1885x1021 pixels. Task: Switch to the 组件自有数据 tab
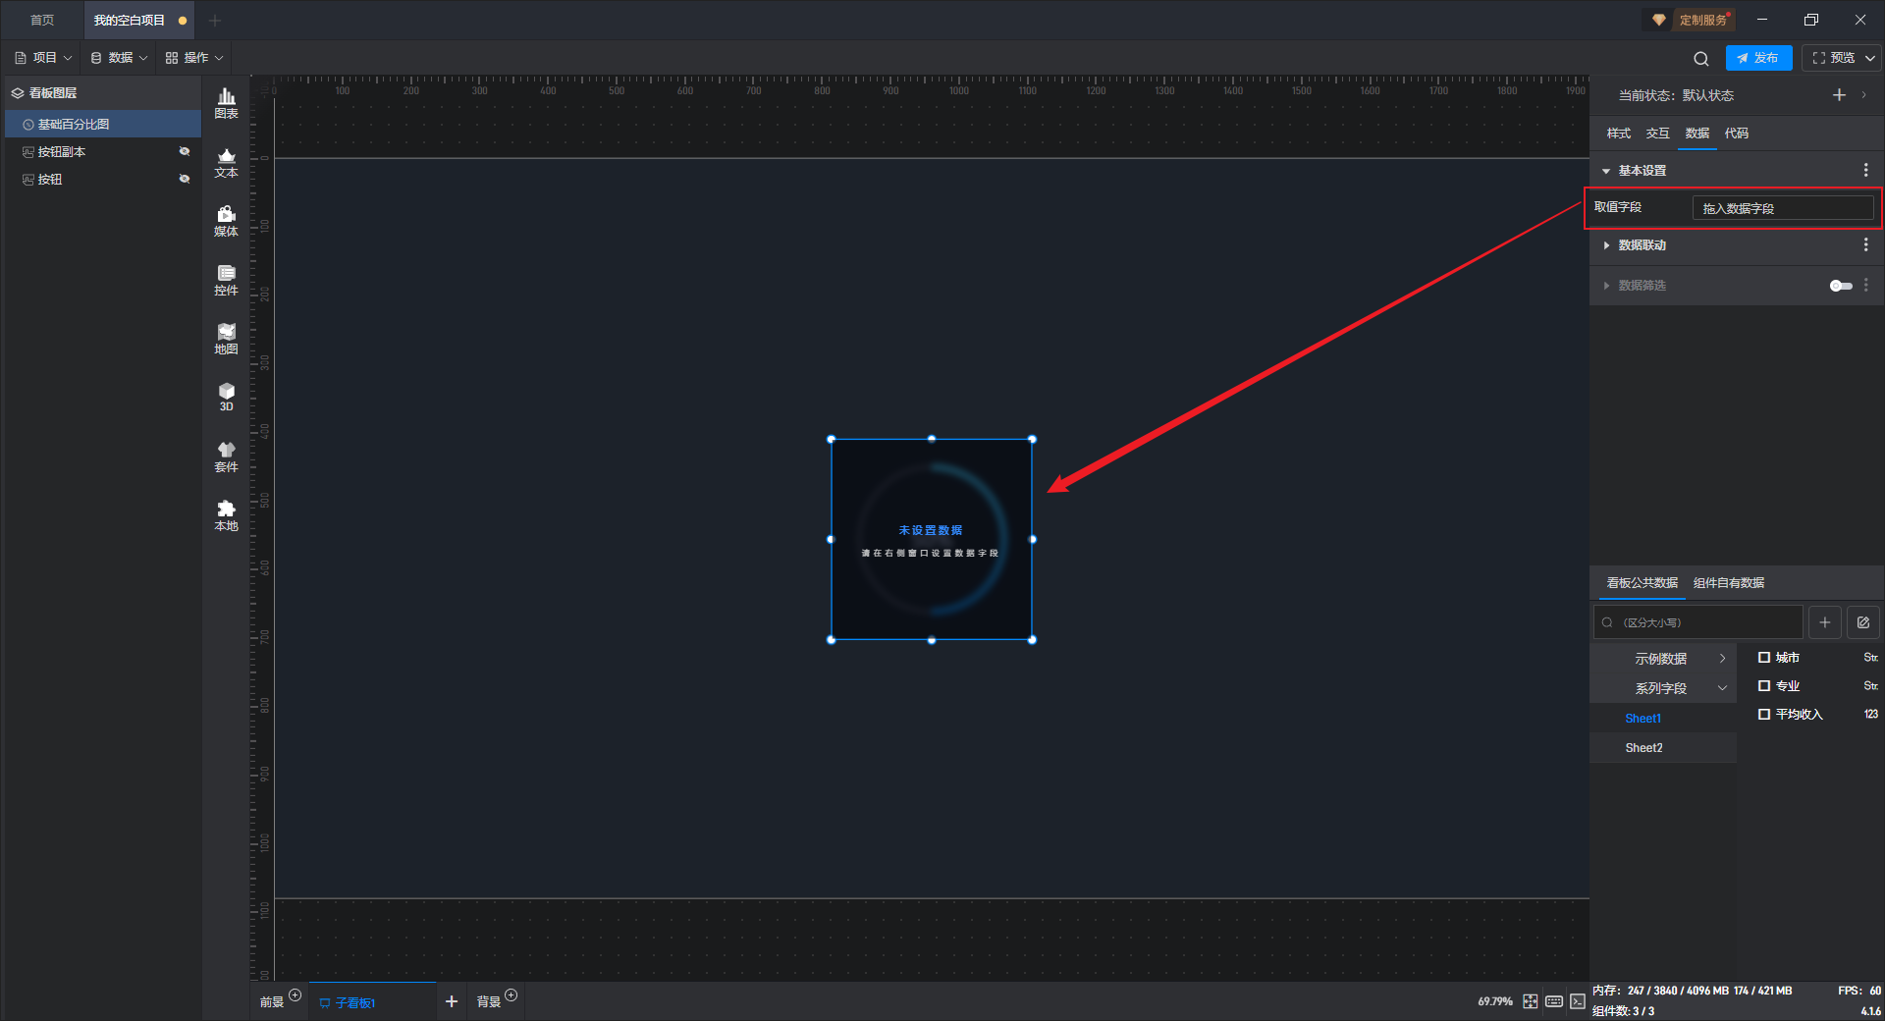[x=1729, y=583]
